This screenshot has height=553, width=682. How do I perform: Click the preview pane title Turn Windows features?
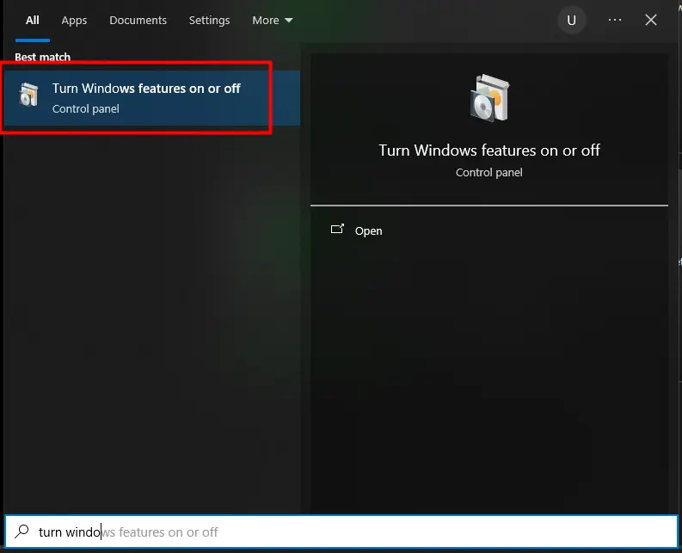click(x=489, y=151)
